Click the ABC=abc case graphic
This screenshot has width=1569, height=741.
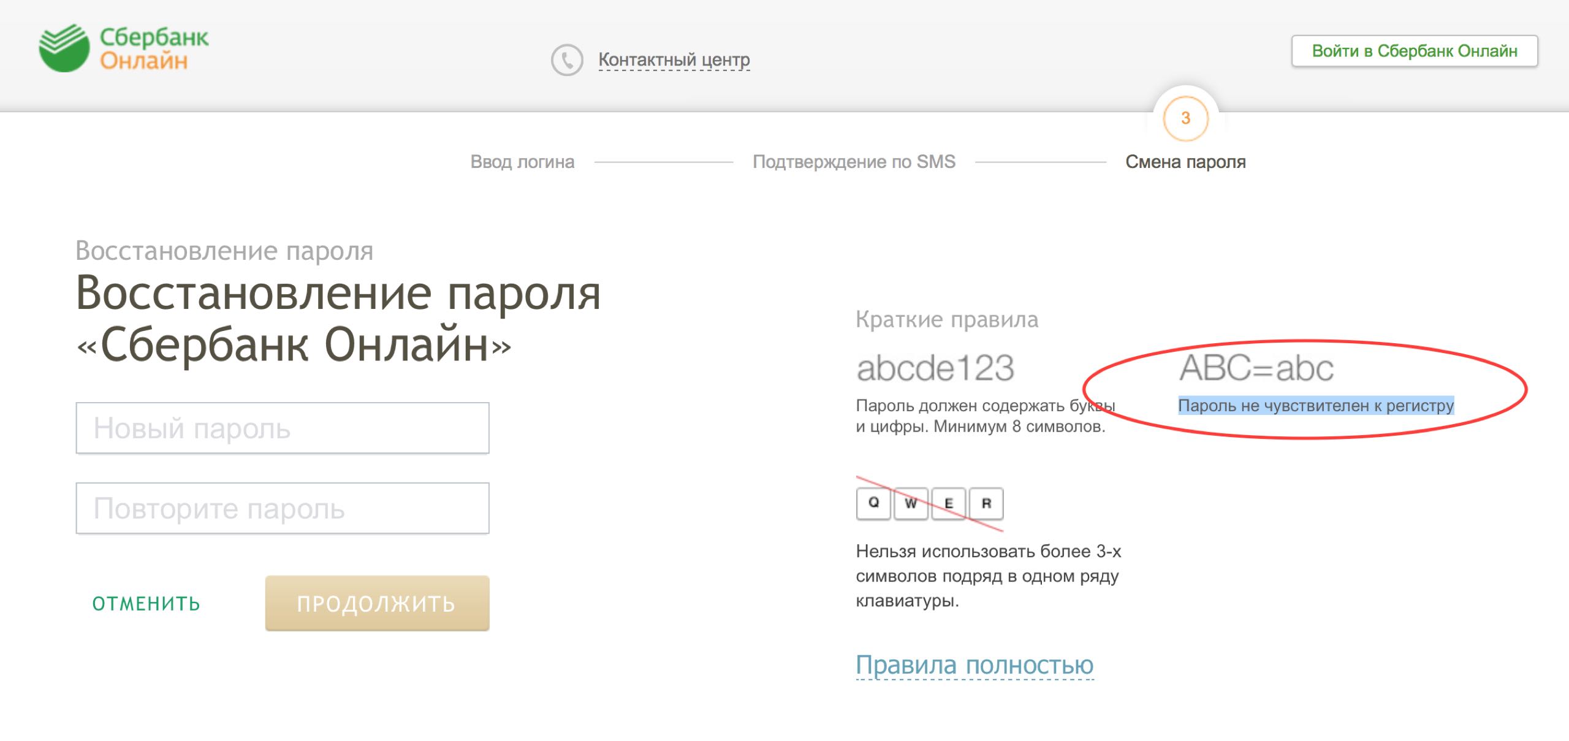click(x=1256, y=368)
